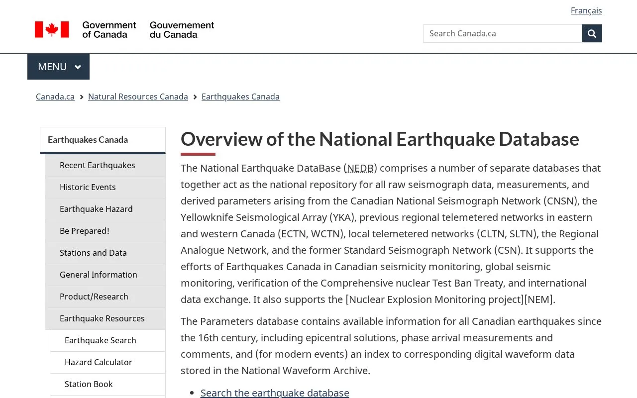Open Earthquake Hazard sidebar item
Screen dimensions: 637x398
coord(105,209)
